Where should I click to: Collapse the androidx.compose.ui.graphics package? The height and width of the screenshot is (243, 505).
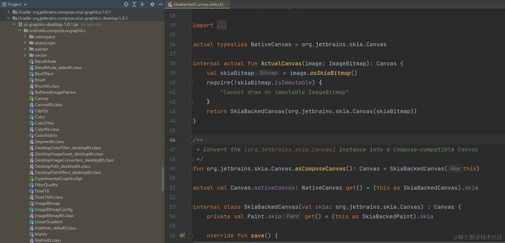click(19, 31)
